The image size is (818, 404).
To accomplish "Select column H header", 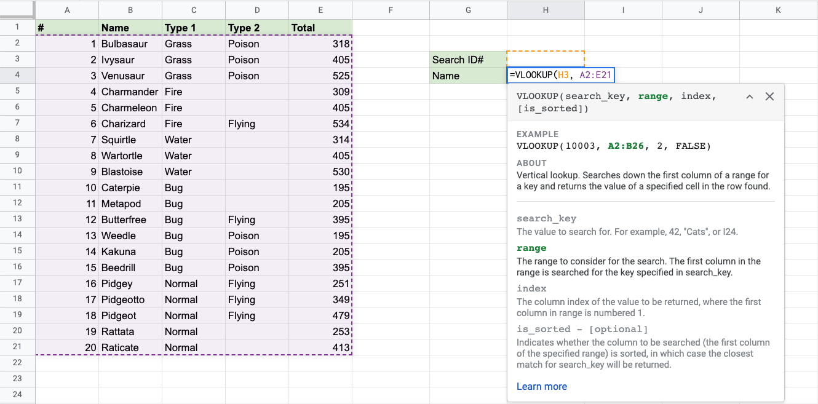I will pos(546,10).
